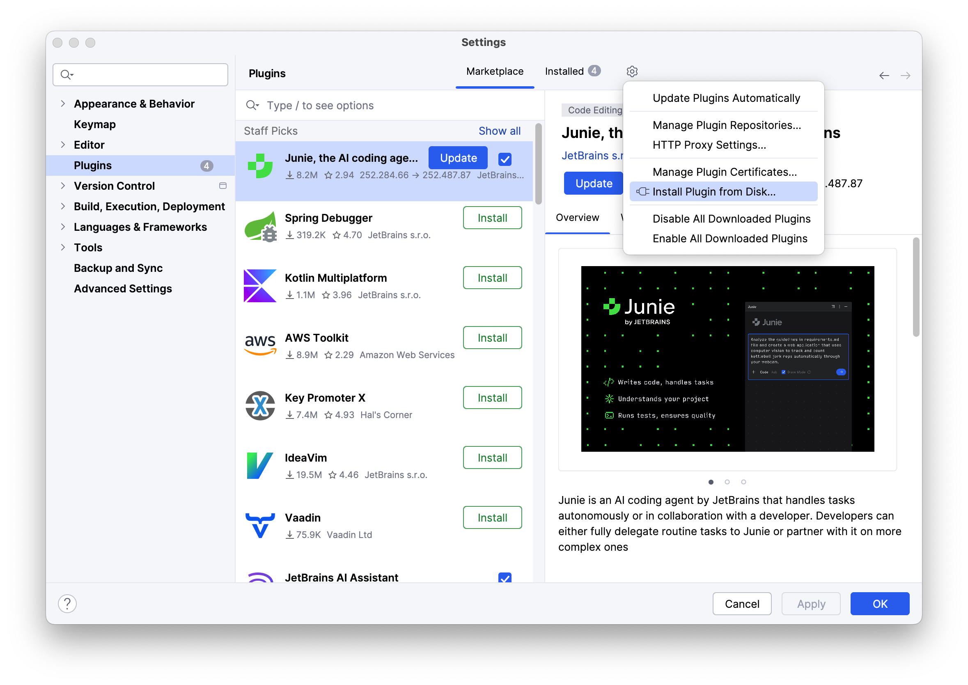
Task: Click the Show all link
Action: point(500,131)
